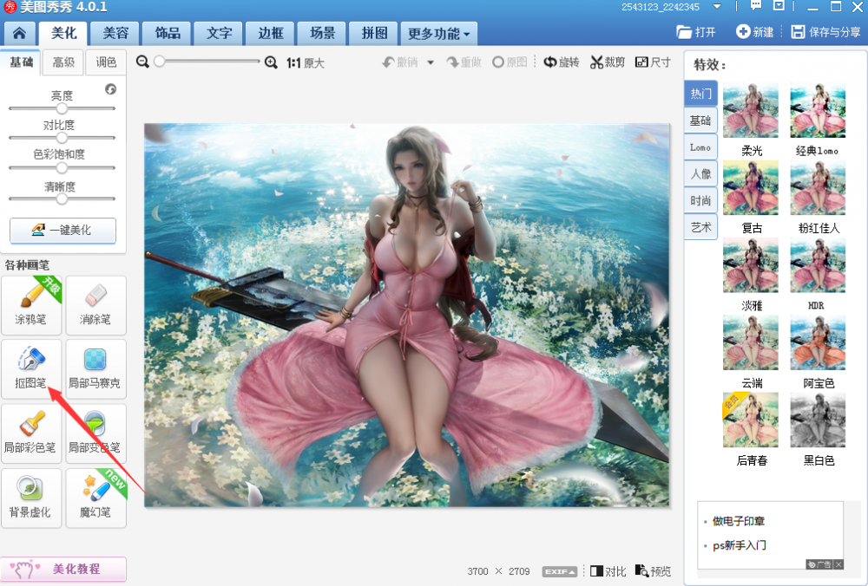This screenshot has height=586, width=868.
Task: Open the 美化教程 tutorial button
Action: click(x=63, y=569)
